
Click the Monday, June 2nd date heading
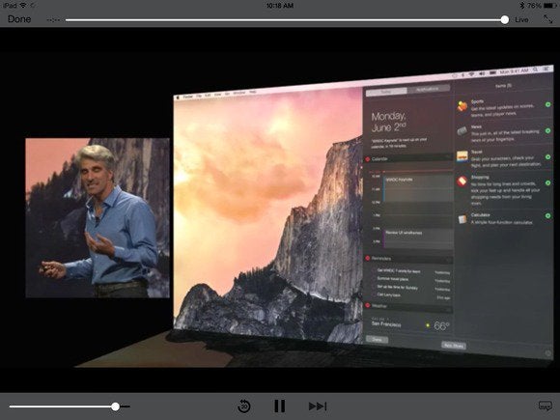click(388, 123)
